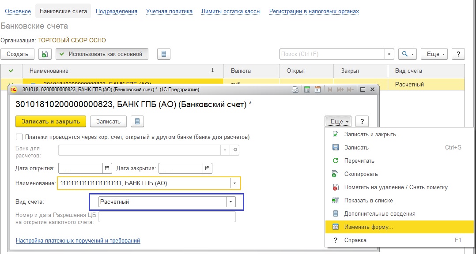Click the Открыт column header
476x254 pixels.
(306, 71)
